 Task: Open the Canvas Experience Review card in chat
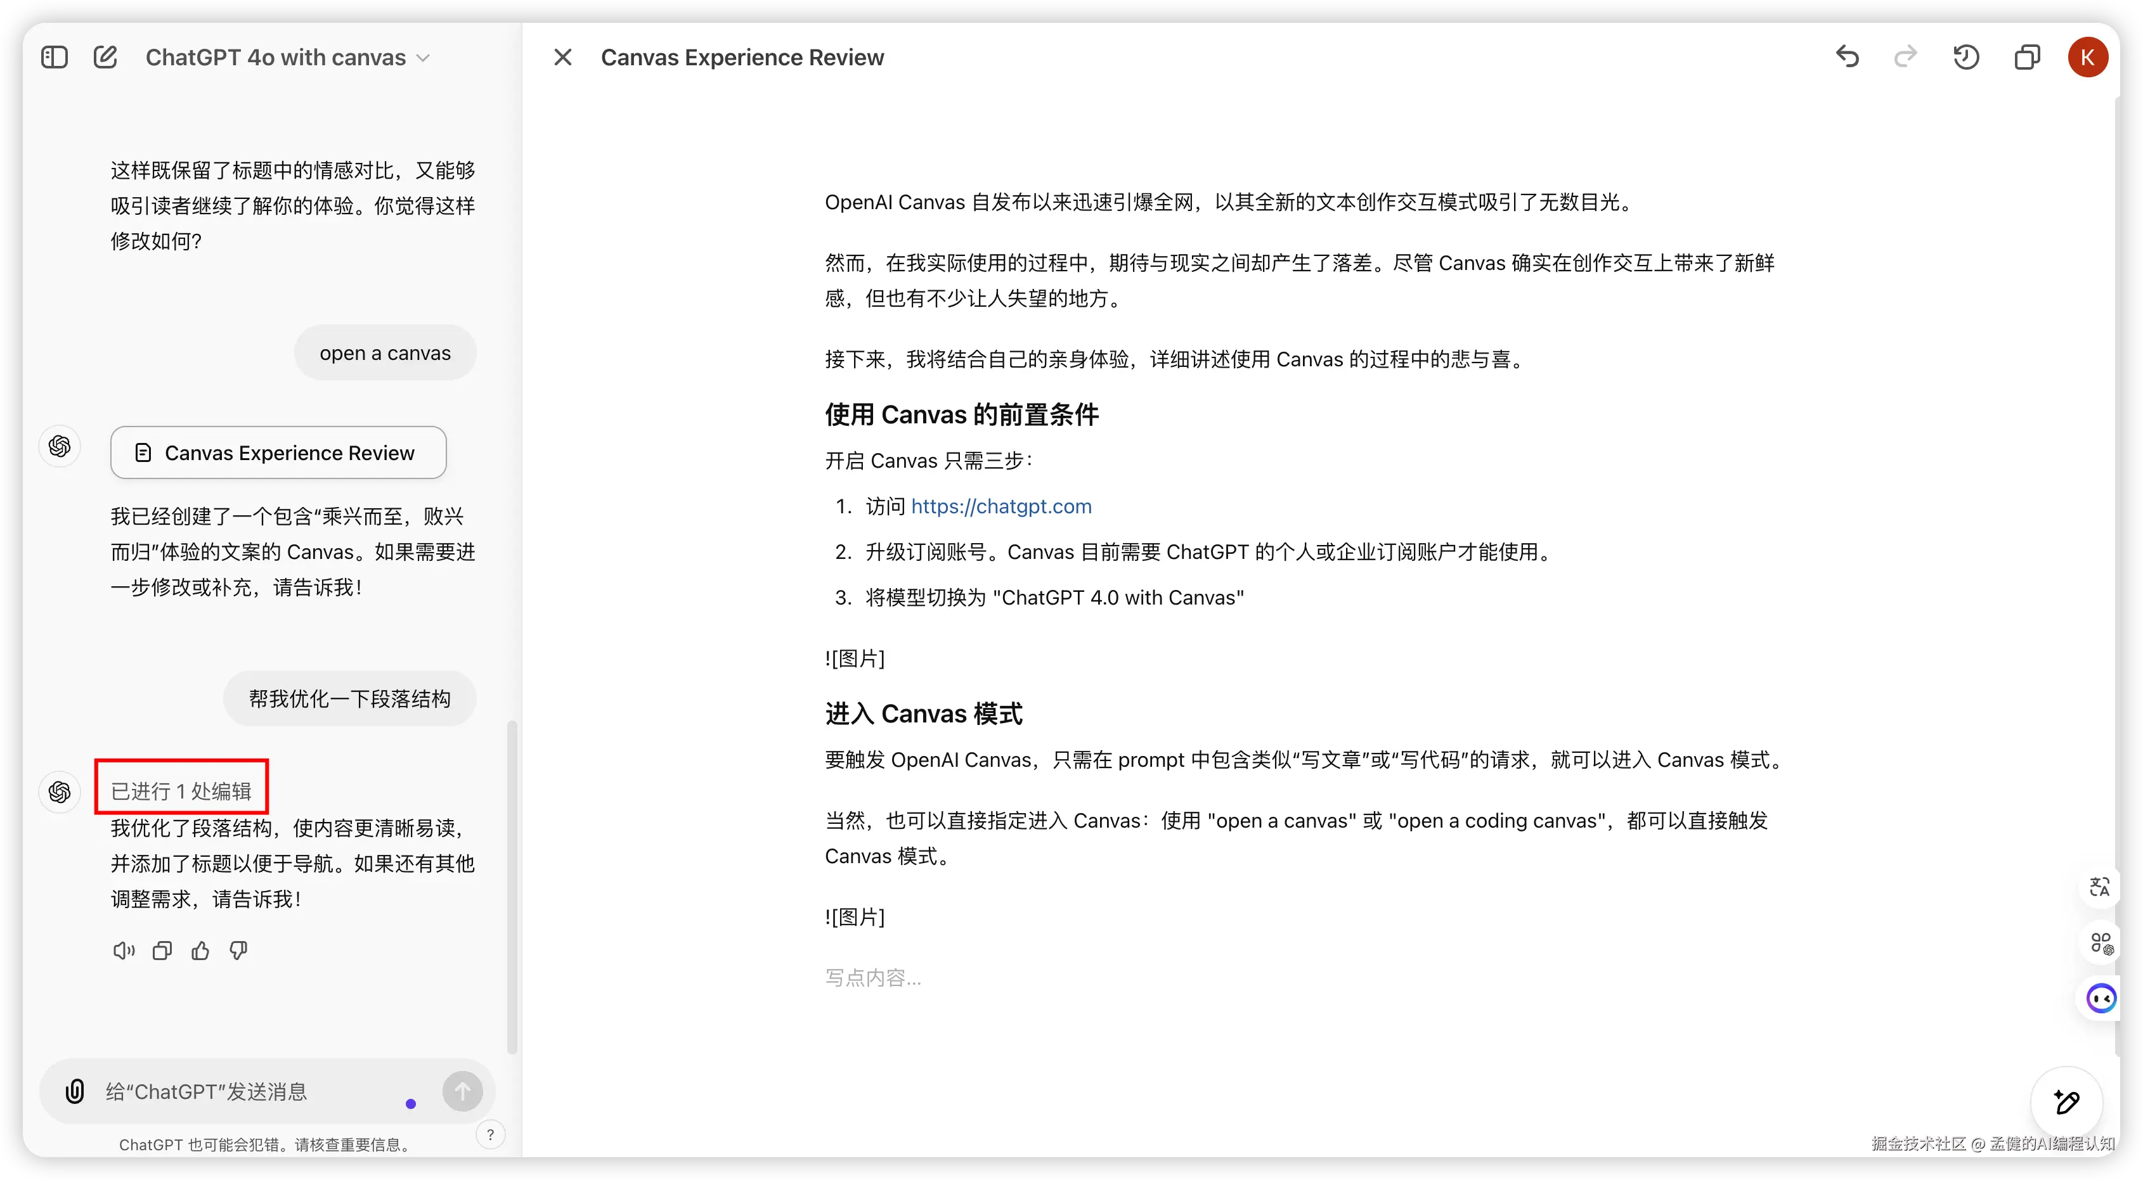tap(278, 452)
